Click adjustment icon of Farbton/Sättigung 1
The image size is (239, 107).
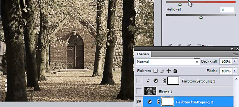coord(156,81)
